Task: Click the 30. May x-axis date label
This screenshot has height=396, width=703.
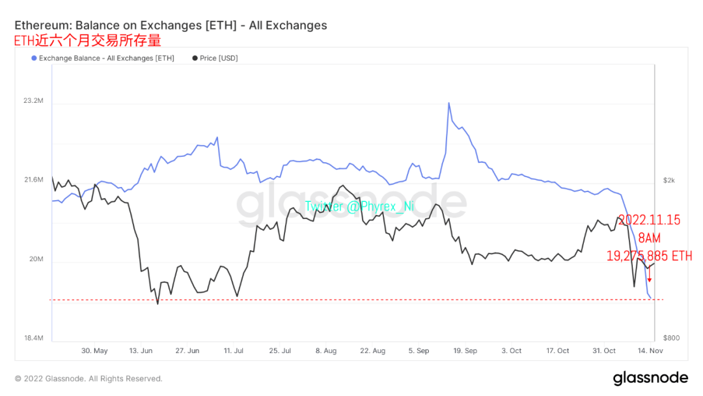Action: pos(94,350)
